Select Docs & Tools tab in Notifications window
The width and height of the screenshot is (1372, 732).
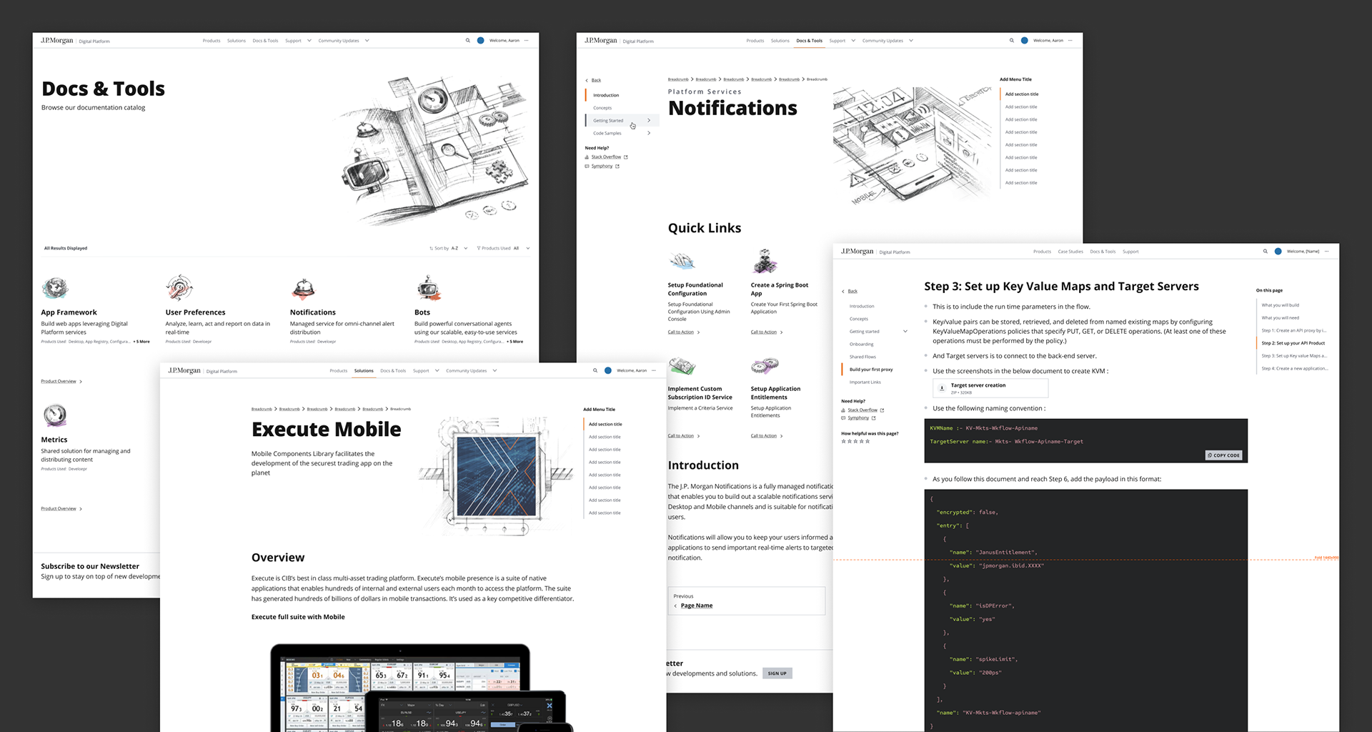click(810, 41)
